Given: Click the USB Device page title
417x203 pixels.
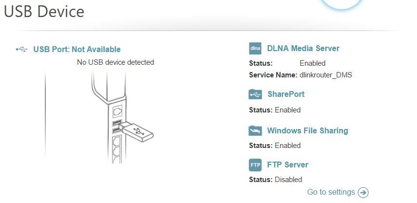Looking at the screenshot, I should coord(44,12).
